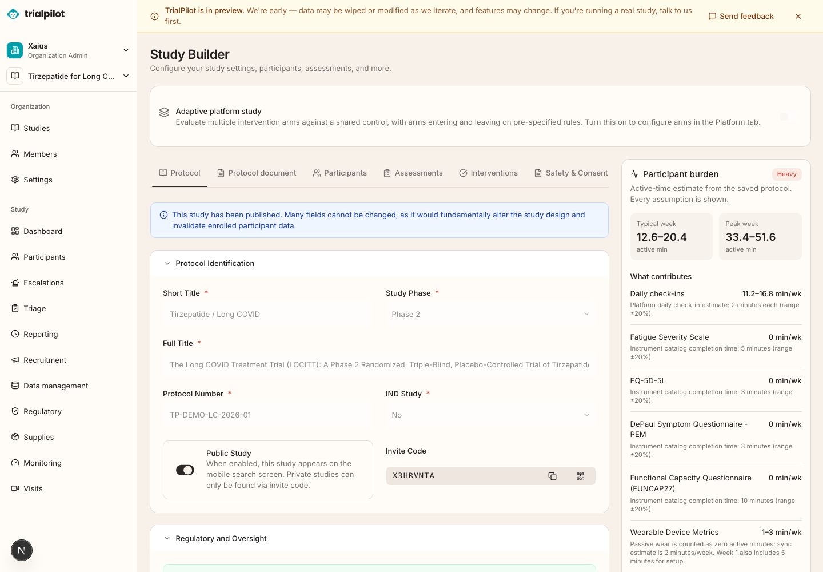Screen dimensions: 823x572
Task: Open the IND Study dropdown
Action: (490, 415)
